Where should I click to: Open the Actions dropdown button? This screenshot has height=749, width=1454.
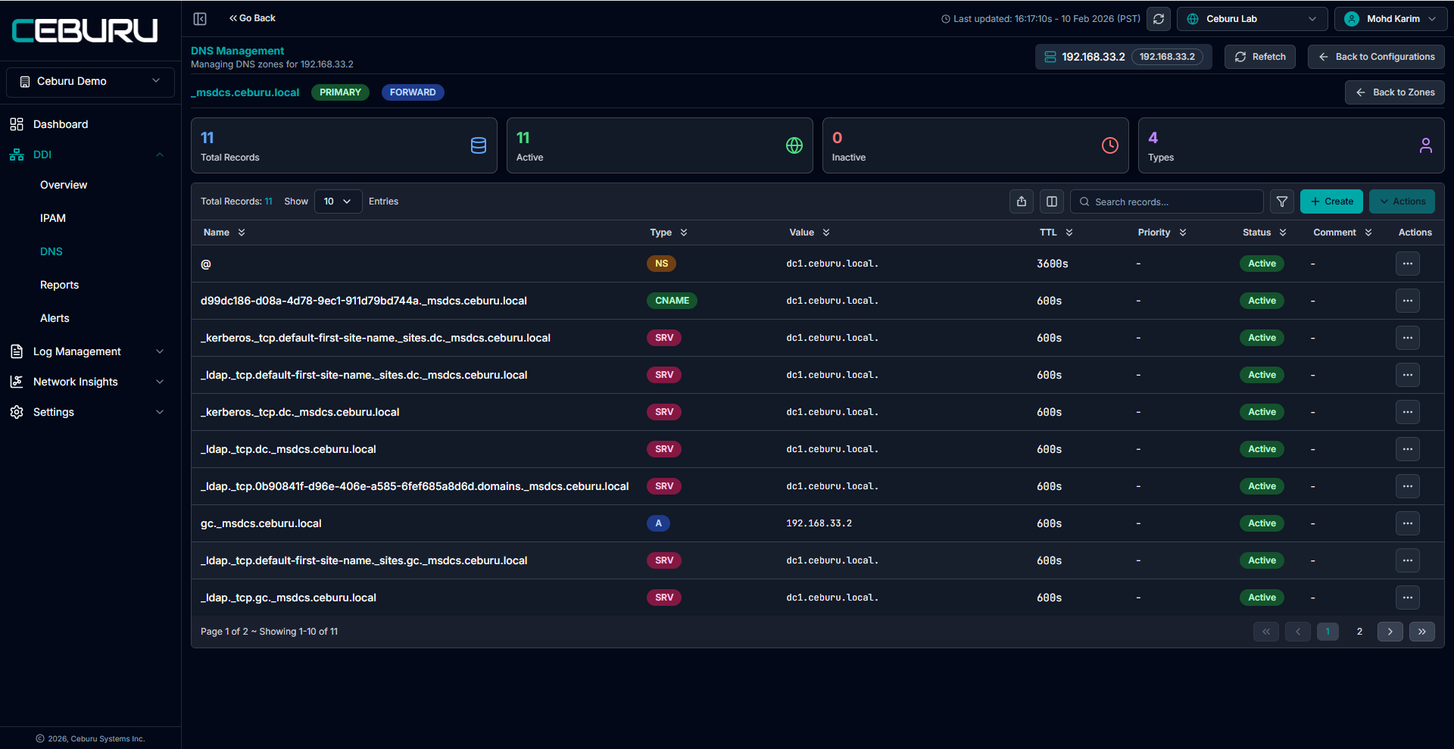[1402, 201]
